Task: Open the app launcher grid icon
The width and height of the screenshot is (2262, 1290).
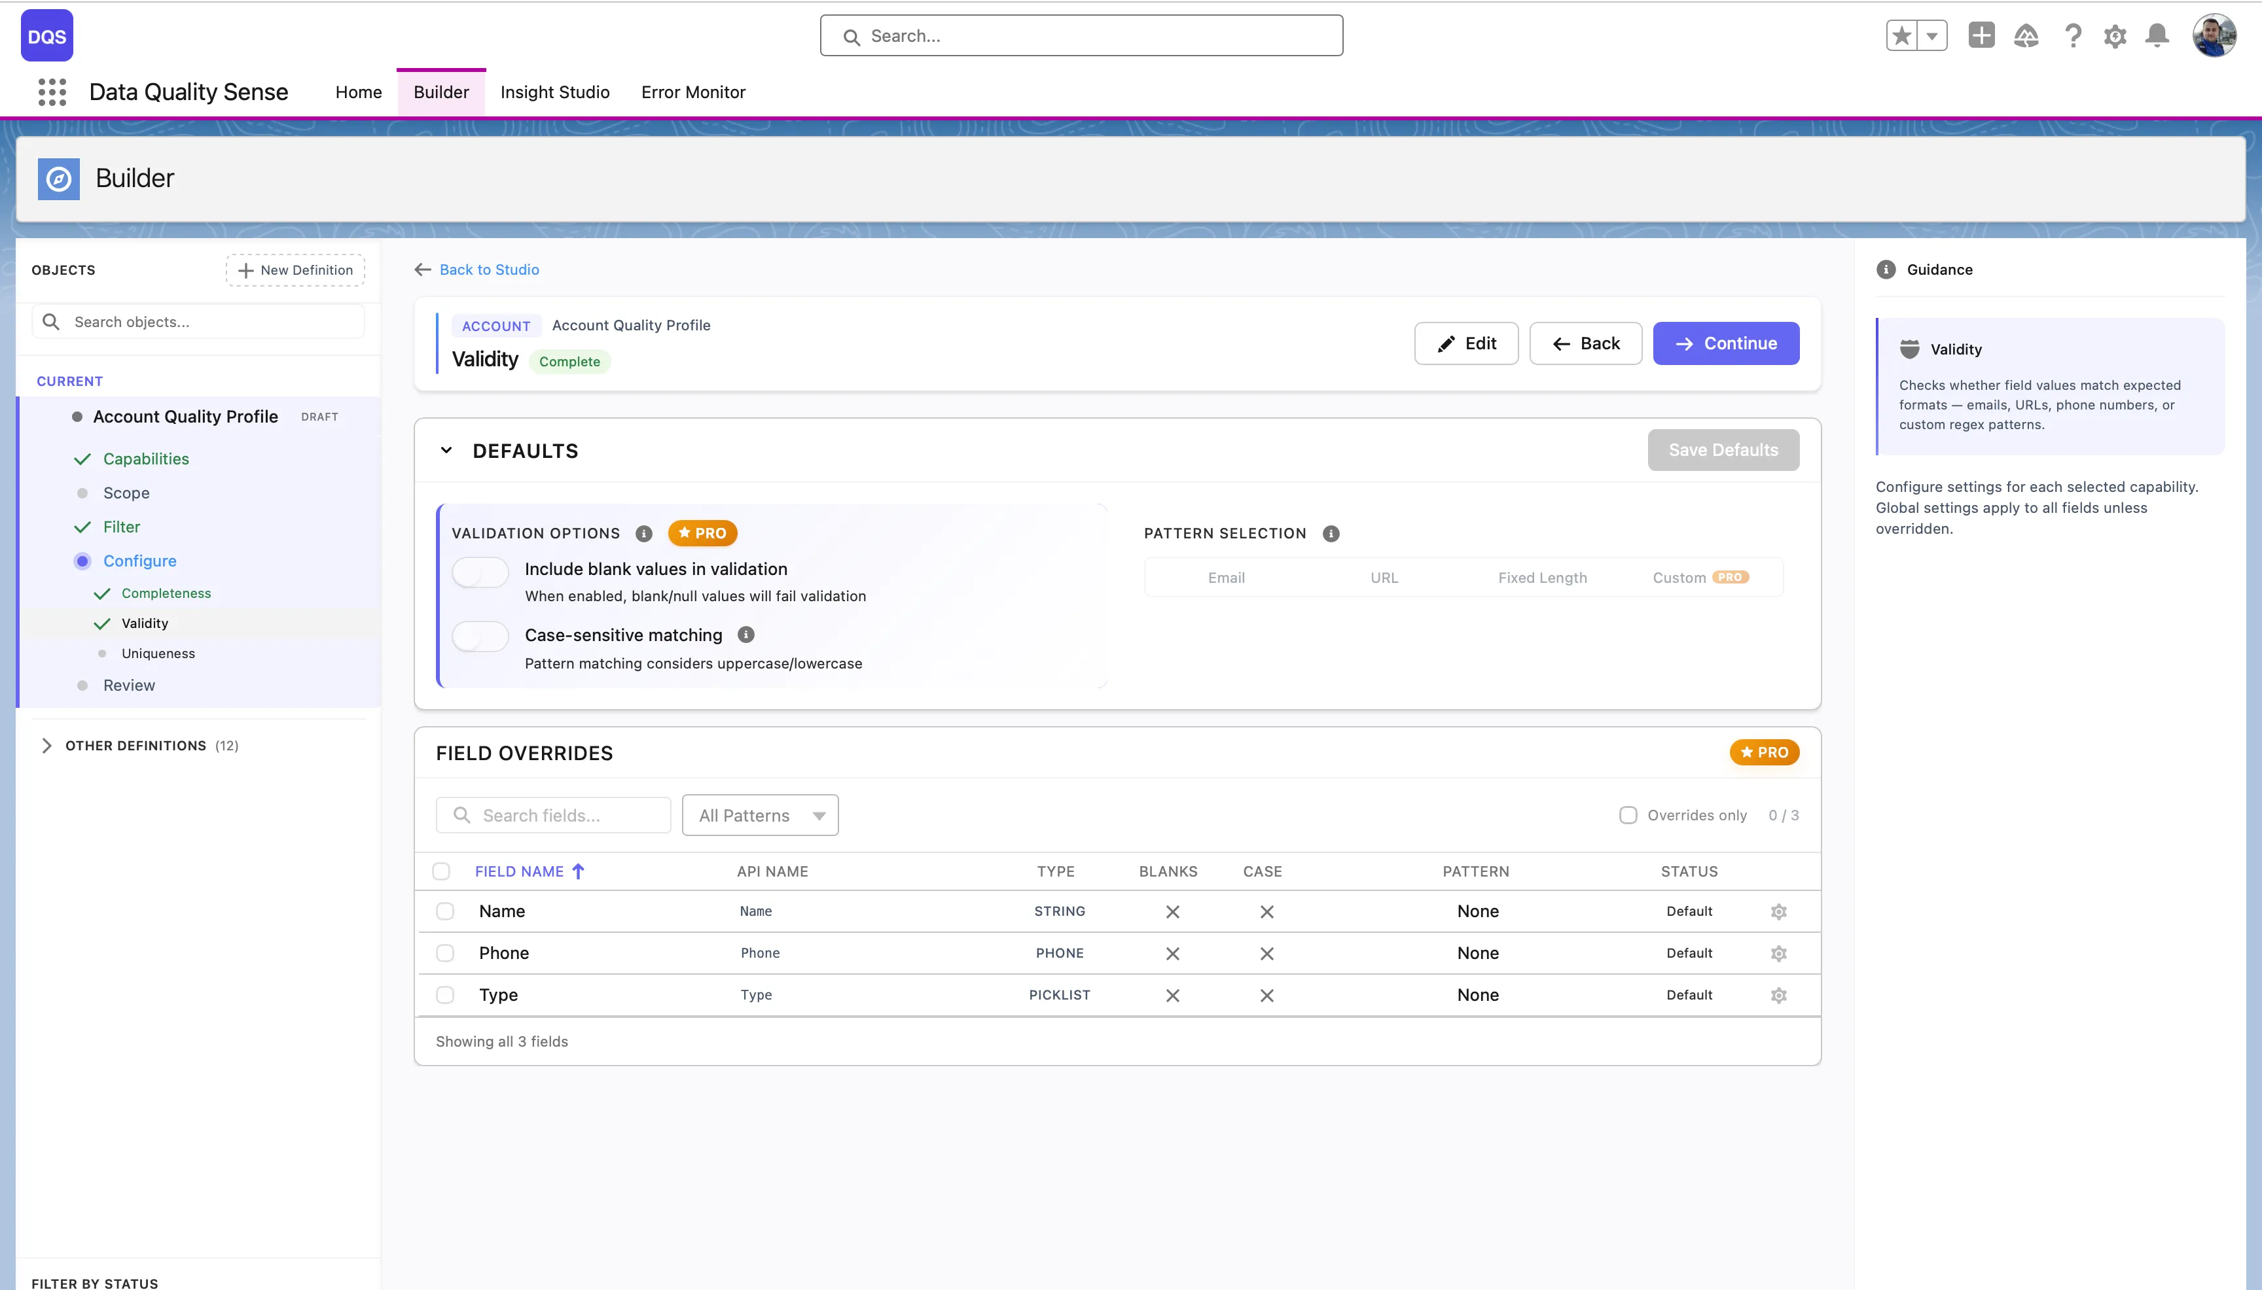Action: pyautogui.click(x=52, y=92)
